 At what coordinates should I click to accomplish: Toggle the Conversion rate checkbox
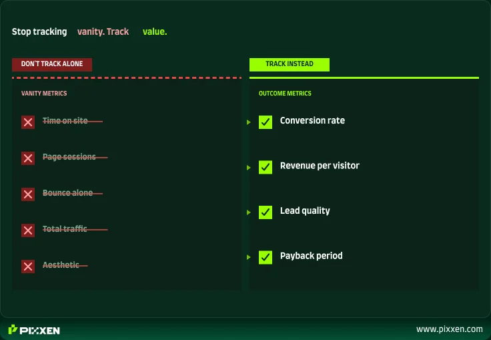click(266, 122)
